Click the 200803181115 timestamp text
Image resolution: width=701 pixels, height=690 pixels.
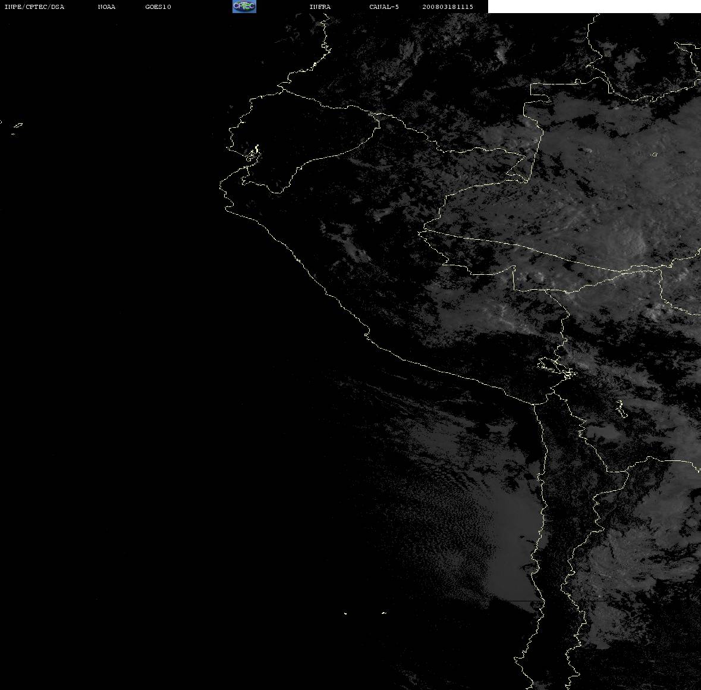[x=448, y=7]
